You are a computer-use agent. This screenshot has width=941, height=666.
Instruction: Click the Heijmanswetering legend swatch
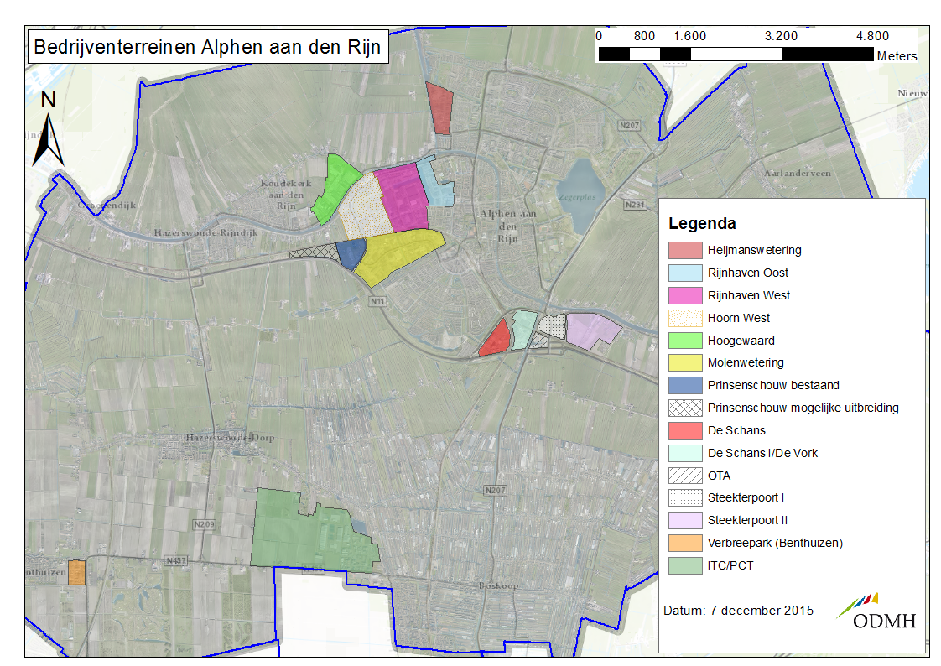tap(684, 250)
